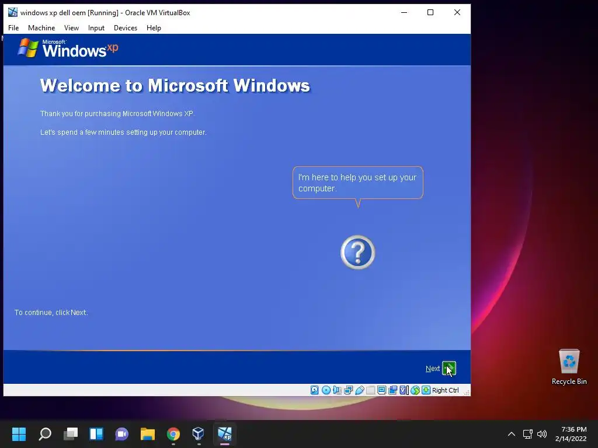The image size is (598, 448).
Task: Close the VirtualBox window
Action: (457, 12)
